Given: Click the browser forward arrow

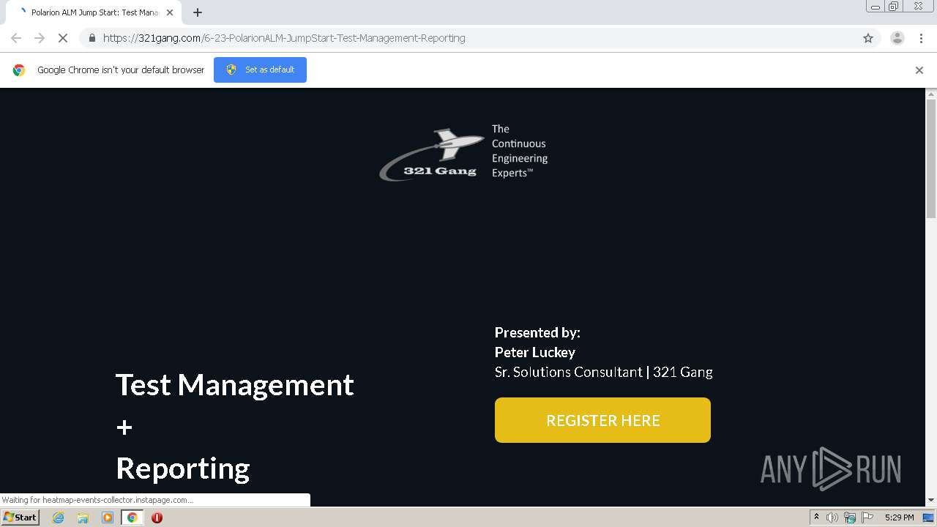Looking at the screenshot, I should [40, 38].
